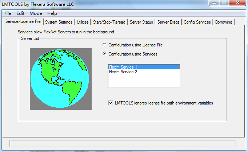Click the status bar field at bottom
The width and height of the screenshot is (248, 152).
[123, 143]
